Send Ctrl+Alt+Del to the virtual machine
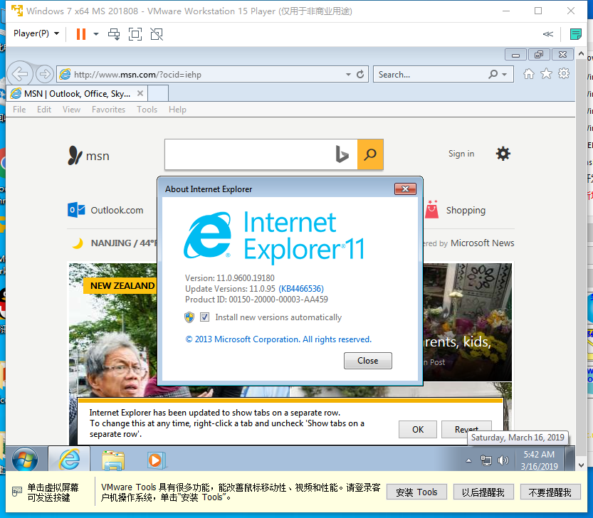Viewport: 593px width, 518px height. point(114,34)
